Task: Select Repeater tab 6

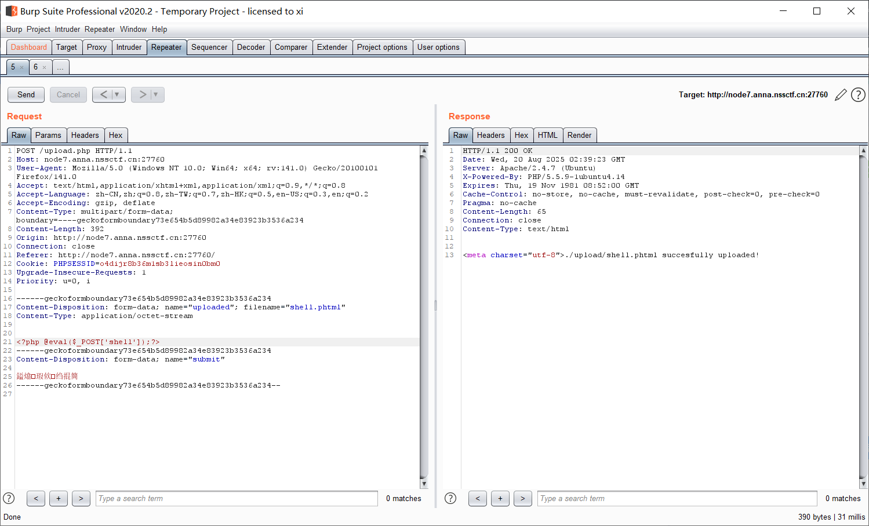Action: click(35, 67)
